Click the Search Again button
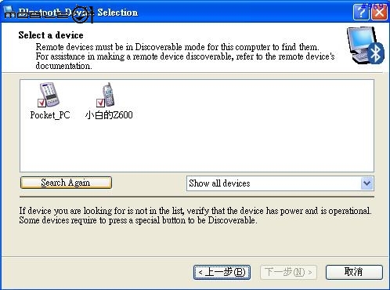390x290 pixels. pyautogui.click(x=66, y=183)
